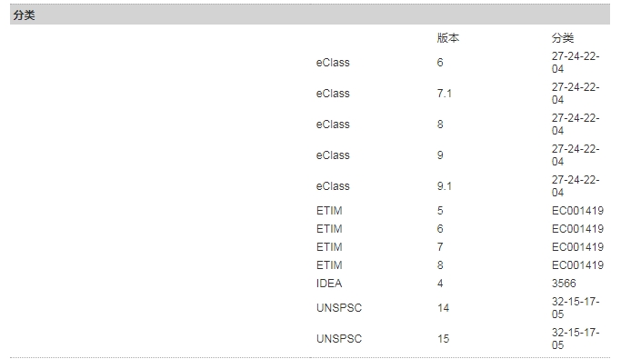This screenshot has width=641, height=359.
Task: Click the 分类 section header bar
Action: click(310, 15)
